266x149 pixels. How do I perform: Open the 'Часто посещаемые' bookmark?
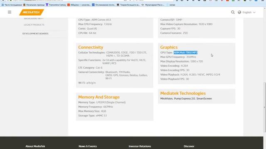12,5
